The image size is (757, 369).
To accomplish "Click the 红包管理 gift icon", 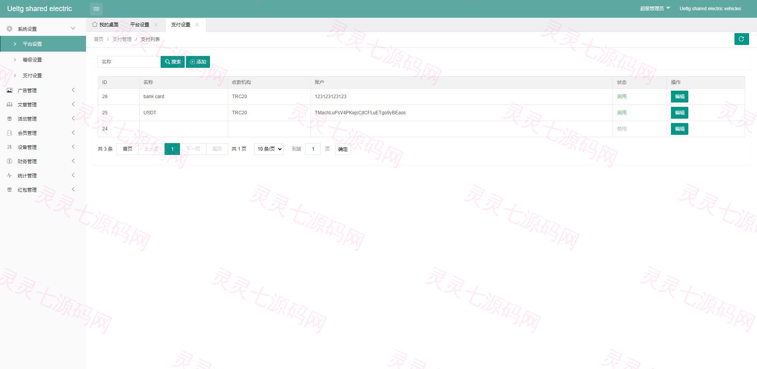I will tap(9, 190).
